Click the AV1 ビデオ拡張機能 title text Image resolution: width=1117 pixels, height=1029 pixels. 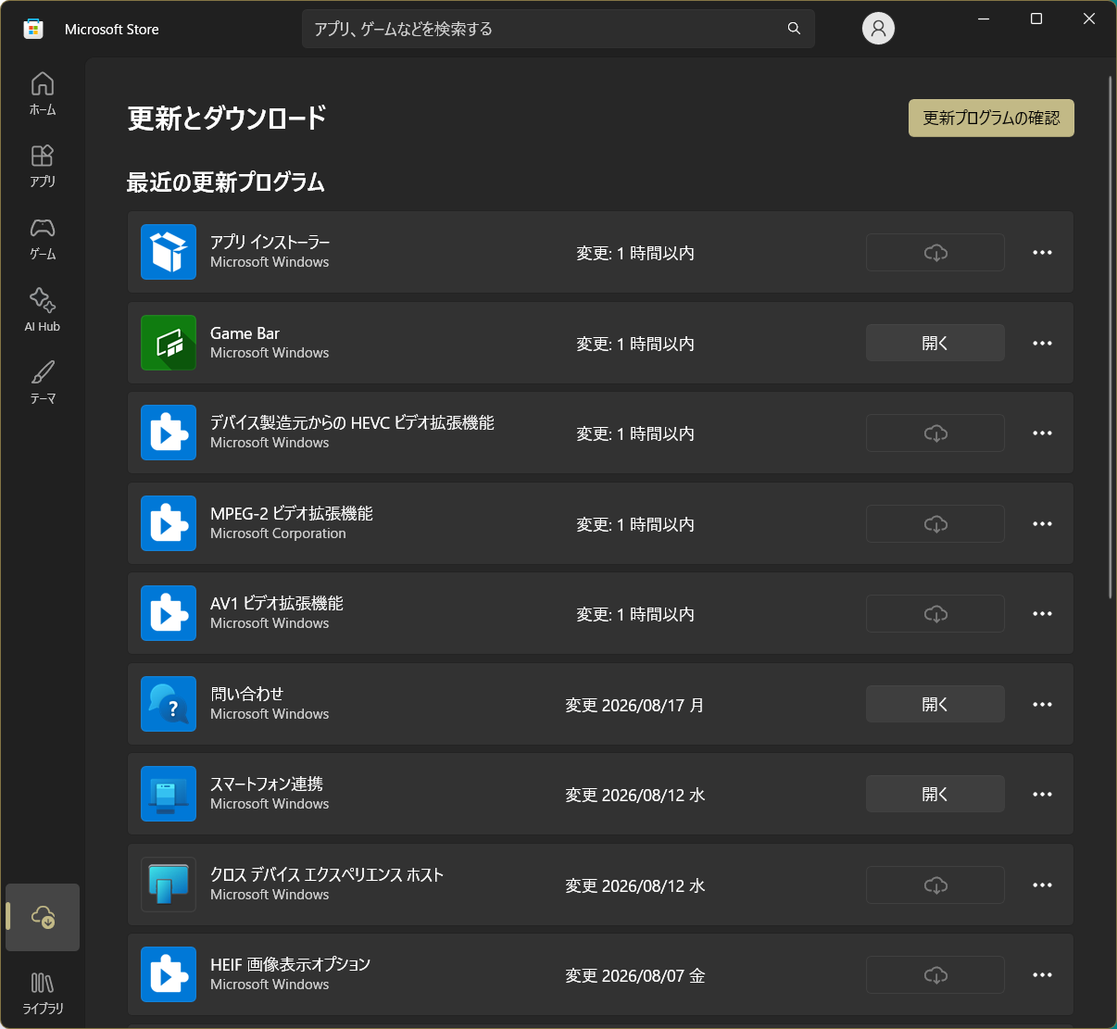pos(276,603)
